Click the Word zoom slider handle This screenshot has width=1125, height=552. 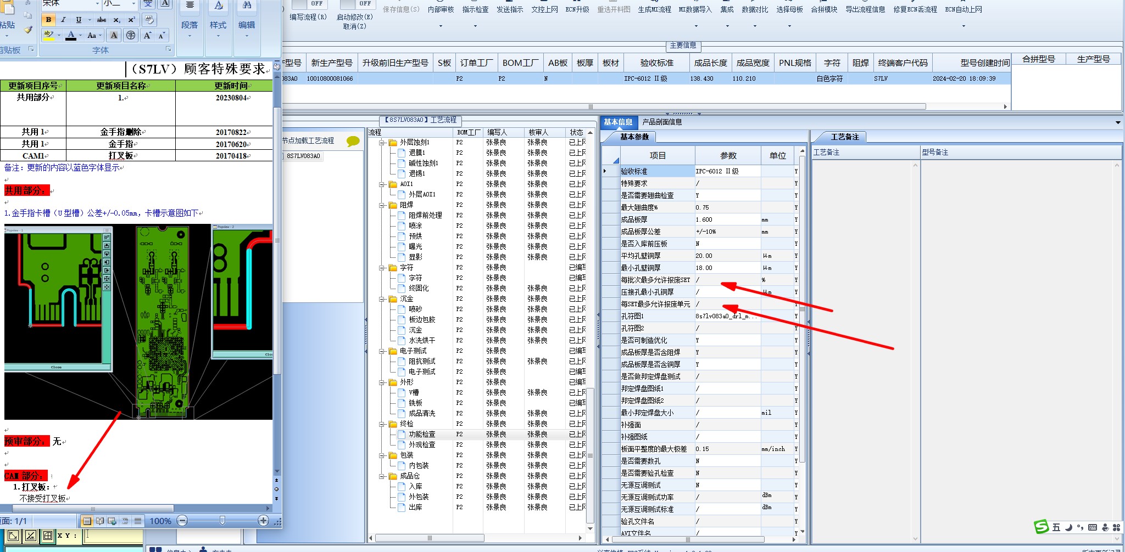point(222,520)
